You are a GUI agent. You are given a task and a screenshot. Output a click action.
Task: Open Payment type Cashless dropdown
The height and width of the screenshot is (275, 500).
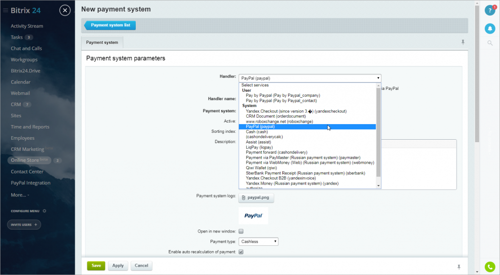click(x=258, y=241)
